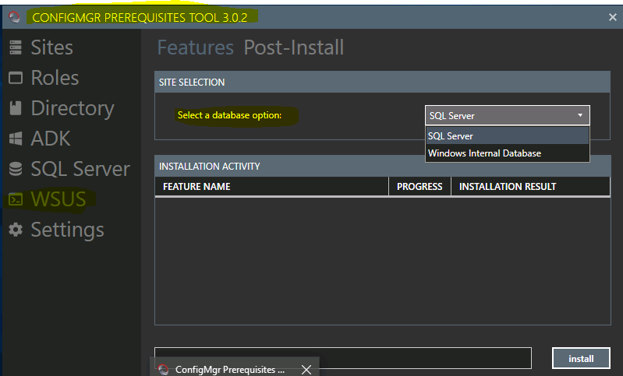Switch to the Post-Install tab
Viewport: 623px width, 376px height.
point(294,47)
